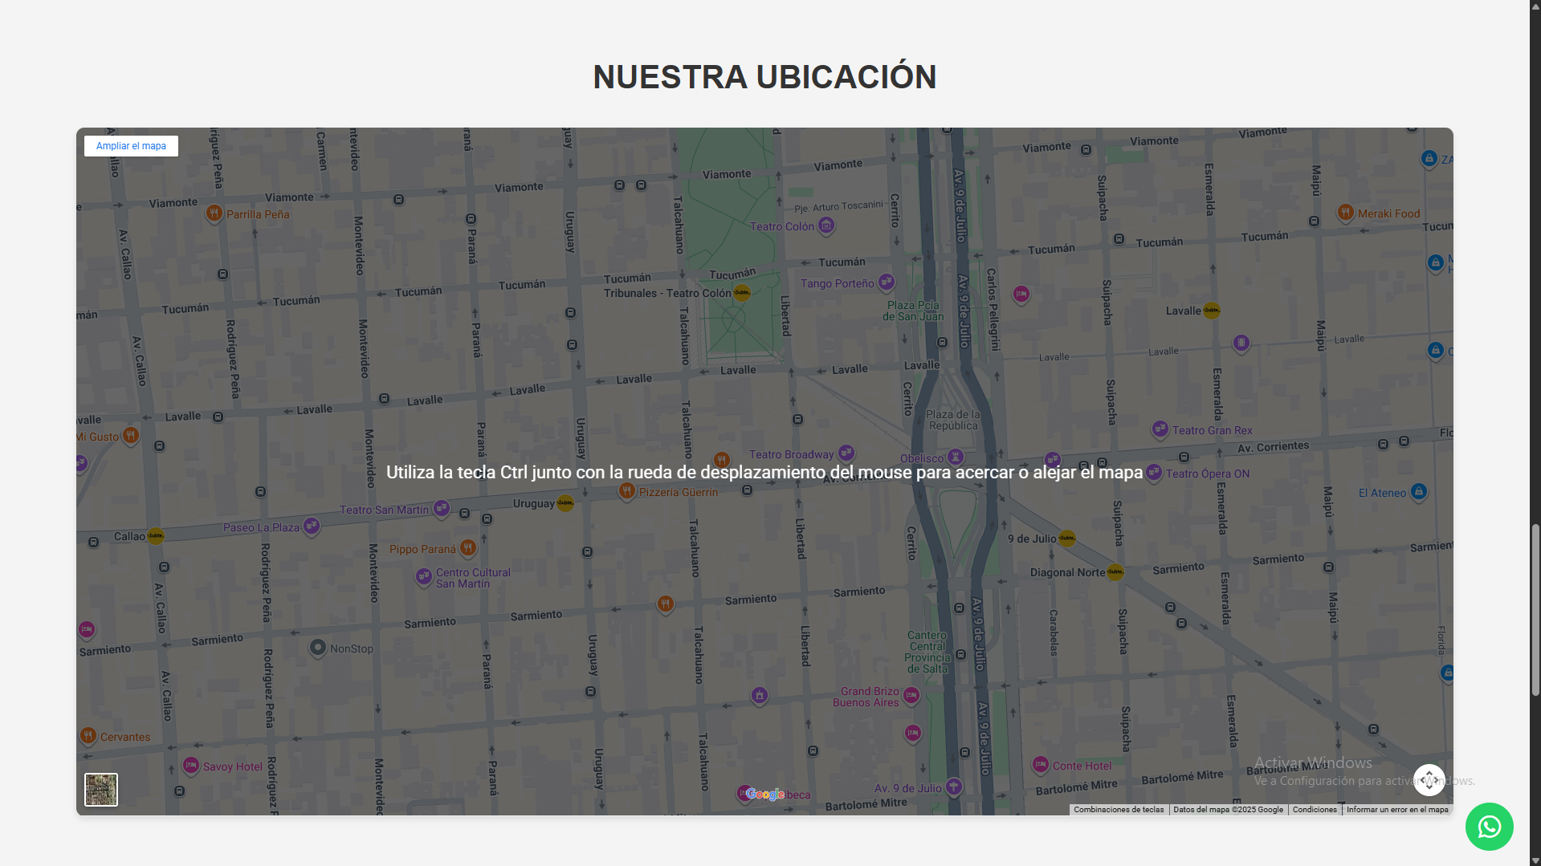Open the Grand Brizo Buenos Aires pin
Screen dimensions: 1541x866
[x=911, y=695]
